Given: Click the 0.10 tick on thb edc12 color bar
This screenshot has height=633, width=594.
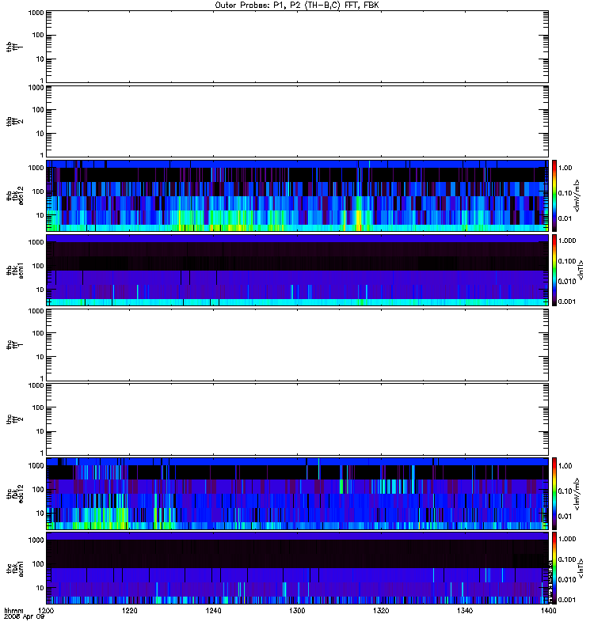Looking at the screenshot, I should coord(565,193).
